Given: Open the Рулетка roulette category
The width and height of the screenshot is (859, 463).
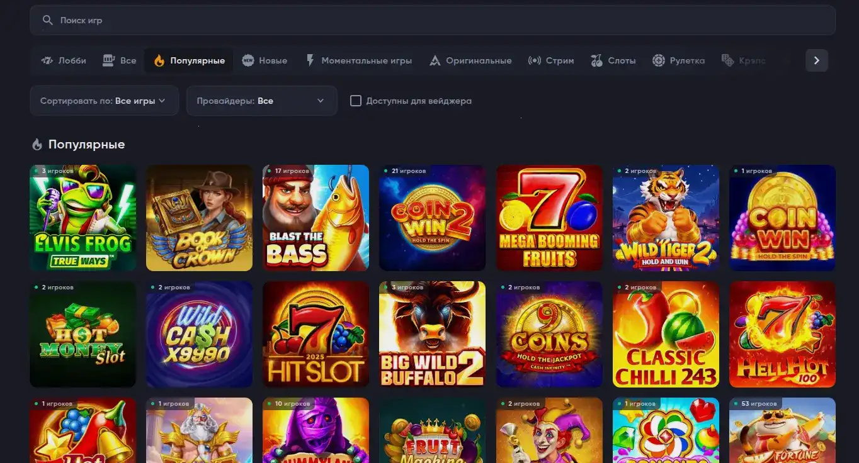Looking at the screenshot, I should [x=659, y=60].
